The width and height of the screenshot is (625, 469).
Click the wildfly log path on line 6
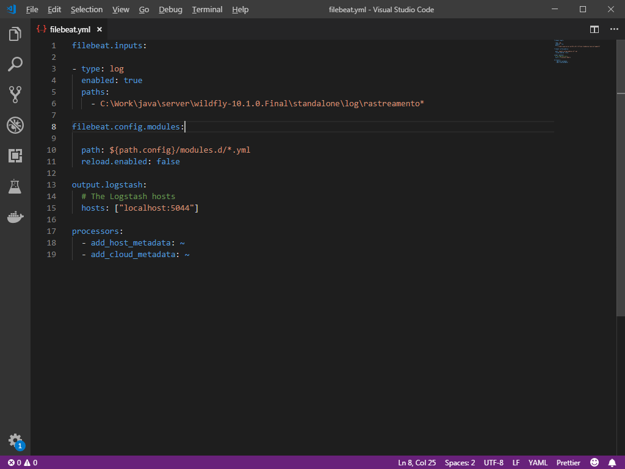pyautogui.click(x=262, y=103)
